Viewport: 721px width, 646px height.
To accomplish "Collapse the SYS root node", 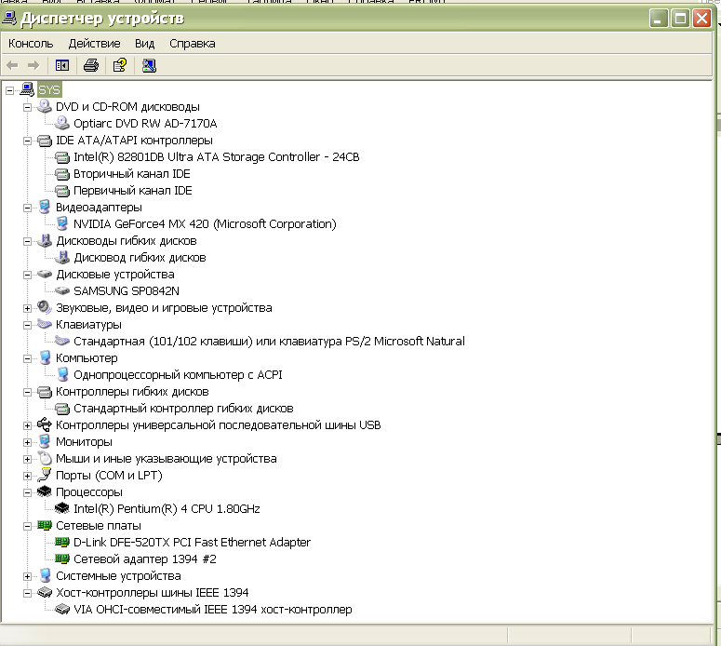I will click(x=9, y=90).
